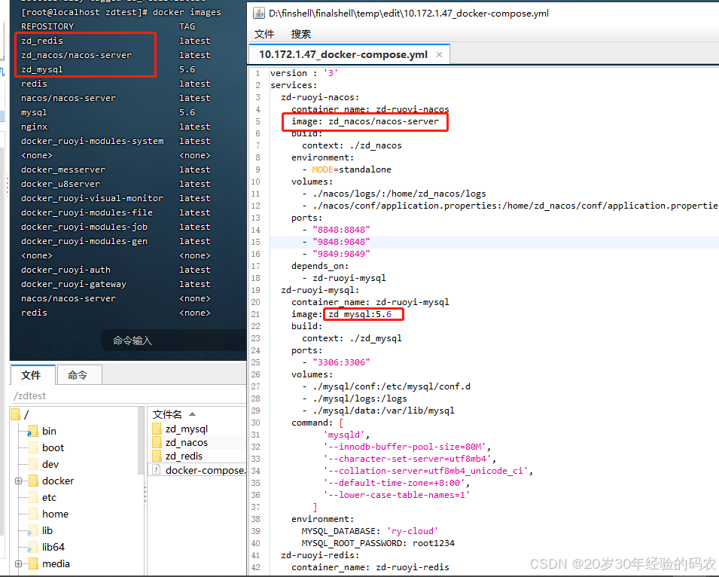Click the zd_redis repository row in the terminal
The width and height of the screenshot is (719, 577).
pyautogui.click(x=42, y=41)
